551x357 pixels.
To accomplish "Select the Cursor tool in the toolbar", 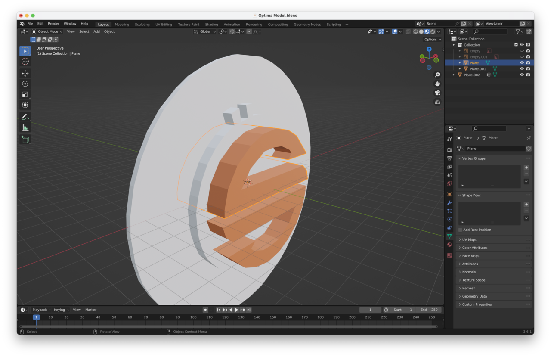I will tap(25, 62).
